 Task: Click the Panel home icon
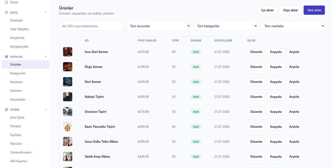tap(6, 2)
